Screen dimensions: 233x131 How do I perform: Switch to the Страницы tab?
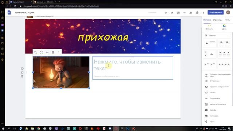[217, 20]
